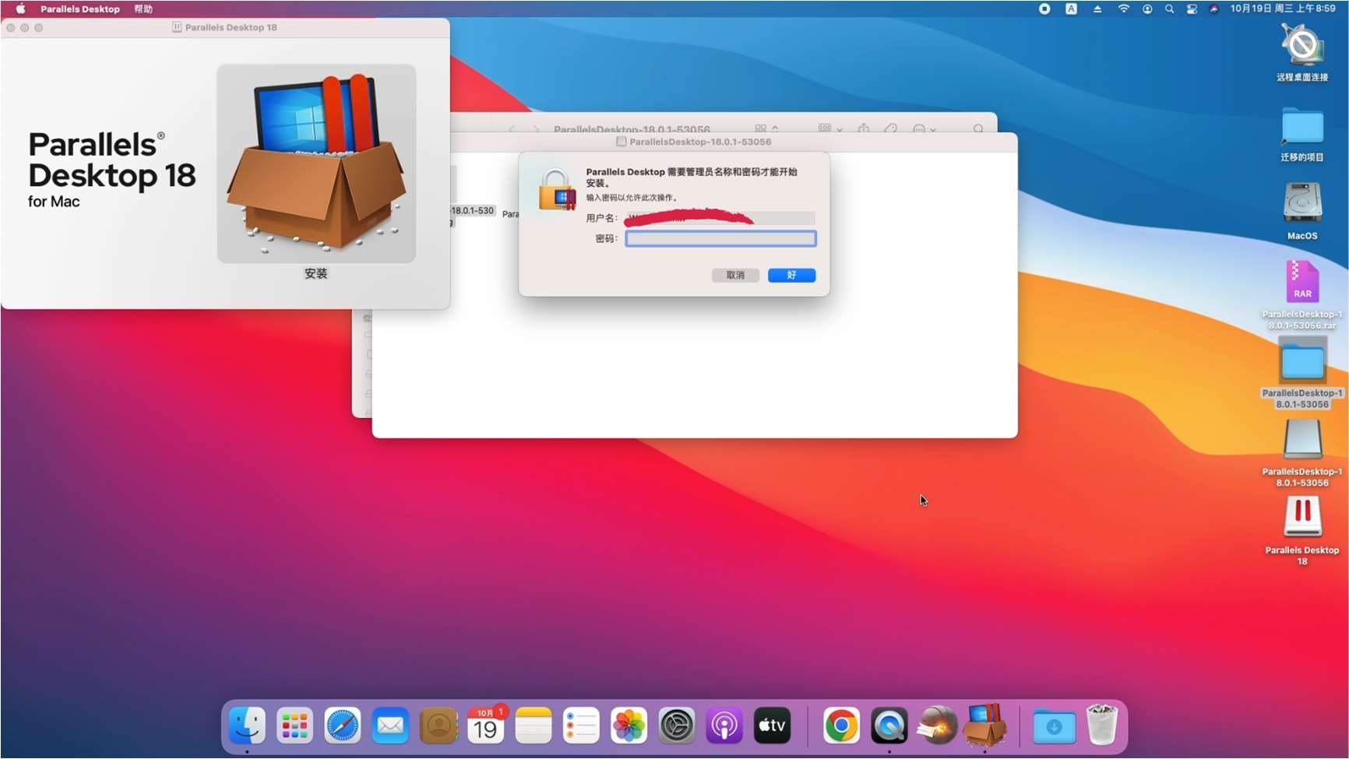Open the Downloads folder in the Dock
This screenshot has height=759, width=1349.
pos(1054,726)
